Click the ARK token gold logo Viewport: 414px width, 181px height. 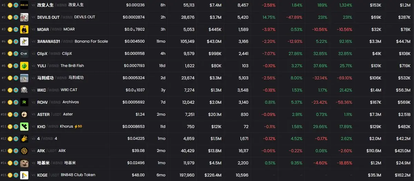[24, 151]
